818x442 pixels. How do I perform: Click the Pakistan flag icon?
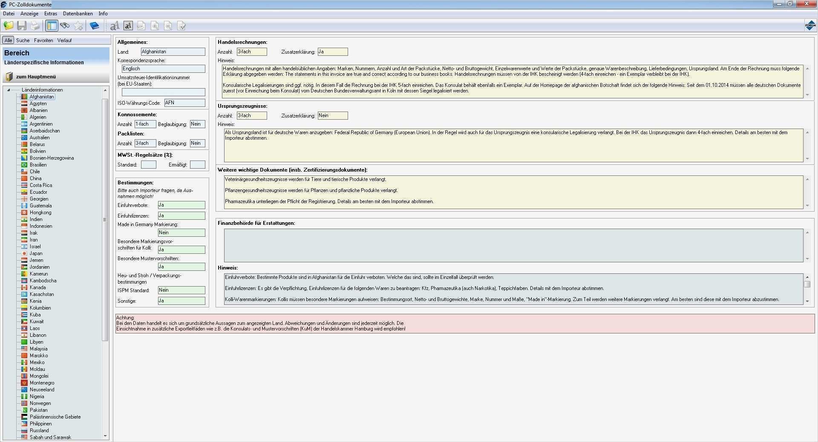coord(25,410)
